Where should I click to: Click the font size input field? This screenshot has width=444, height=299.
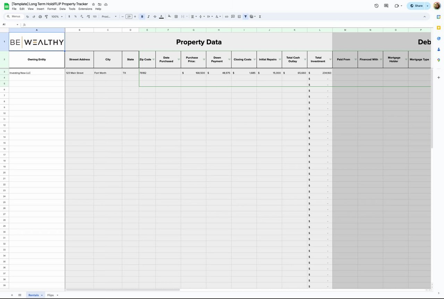(129, 17)
